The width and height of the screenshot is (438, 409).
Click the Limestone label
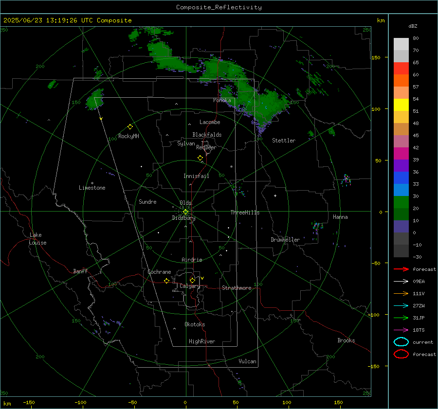(92, 188)
